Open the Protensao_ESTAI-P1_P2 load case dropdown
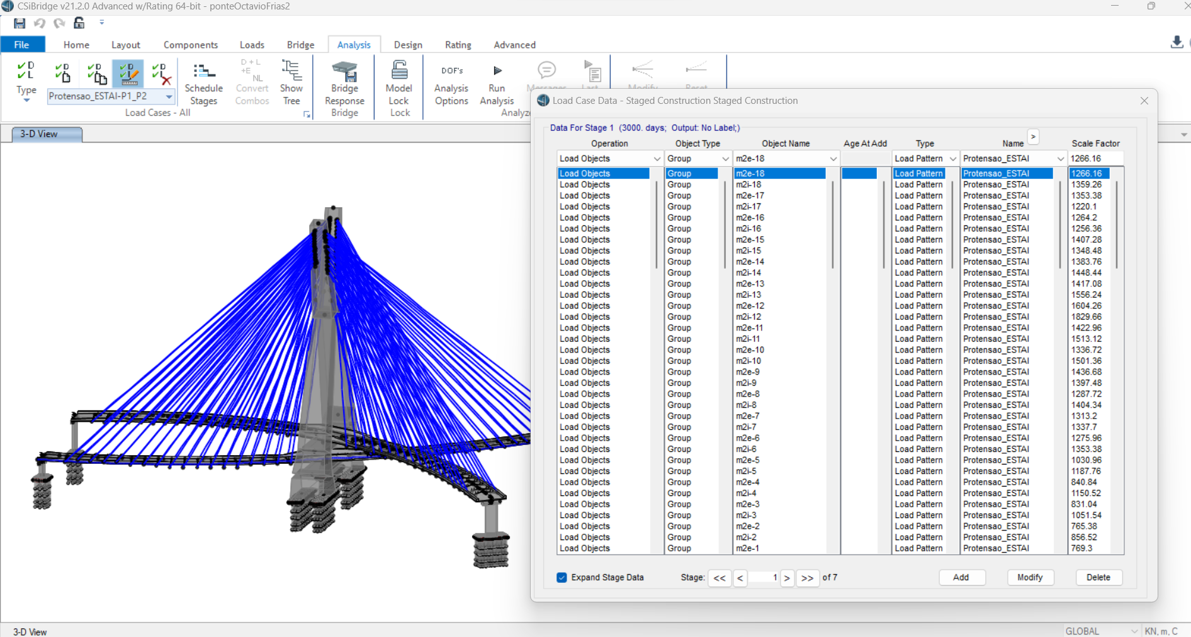The width and height of the screenshot is (1191, 637). pyautogui.click(x=168, y=96)
